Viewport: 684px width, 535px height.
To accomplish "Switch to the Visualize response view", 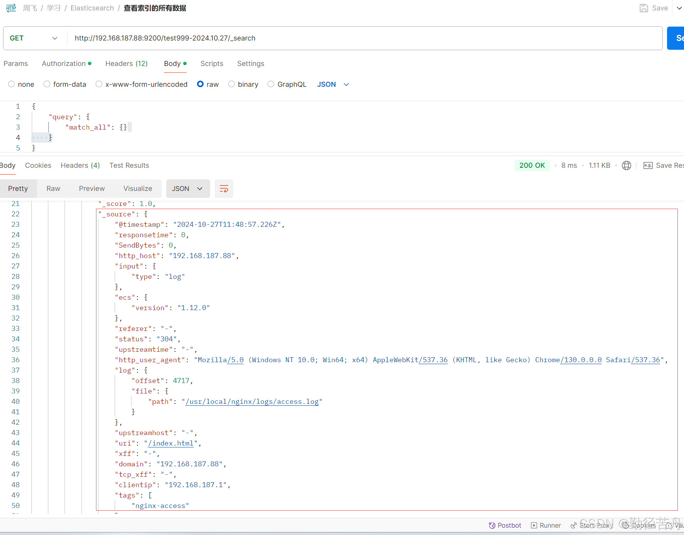I will coord(138,189).
